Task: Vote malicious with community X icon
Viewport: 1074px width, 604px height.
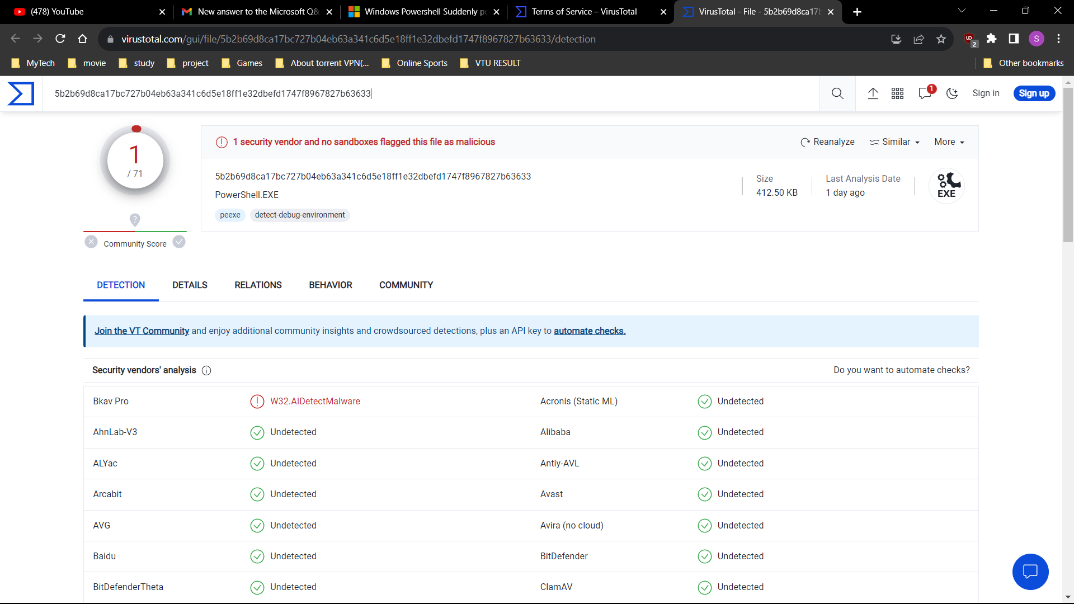Action: point(91,242)
